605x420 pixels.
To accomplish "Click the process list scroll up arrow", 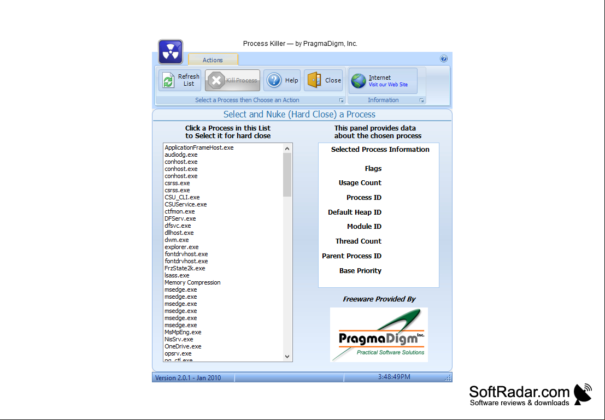I will (287, 149).
